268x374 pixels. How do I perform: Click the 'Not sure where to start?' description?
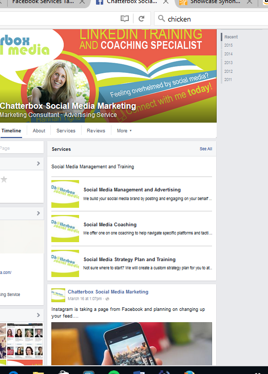click(147, 268)
